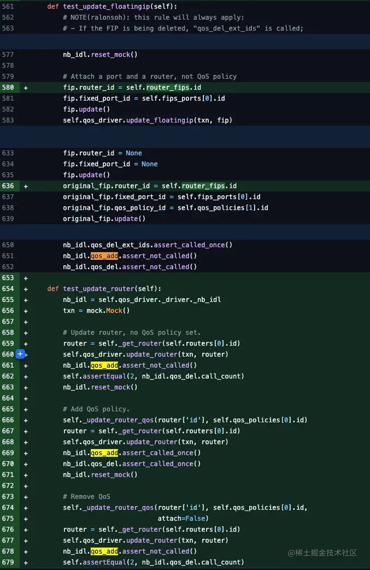Viewport: 370px width, 570px height.
Task: Click the highlighted qos_add on line 678
Action: click(x=104, y=551)
